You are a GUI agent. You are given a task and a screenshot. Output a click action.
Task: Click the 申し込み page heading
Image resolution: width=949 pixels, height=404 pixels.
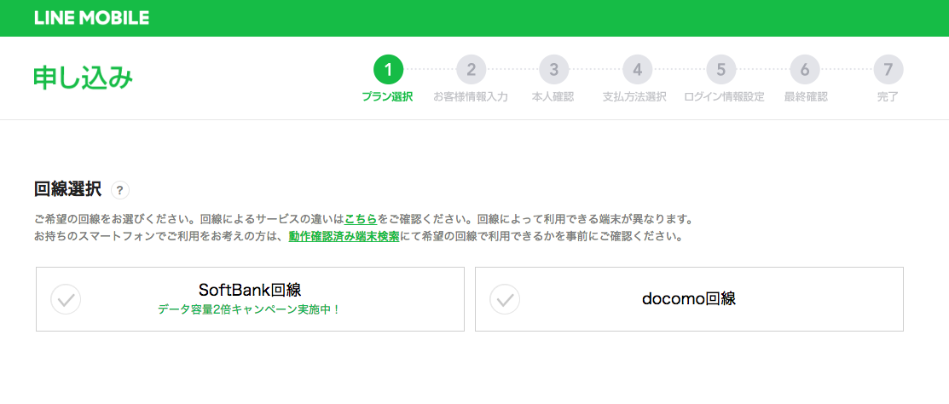(x=83, y=78)
